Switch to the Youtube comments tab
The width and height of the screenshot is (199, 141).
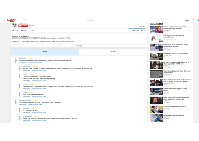click(113, 52)
